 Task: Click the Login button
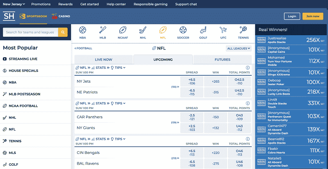pyautogui.click(x=292, y=16)
